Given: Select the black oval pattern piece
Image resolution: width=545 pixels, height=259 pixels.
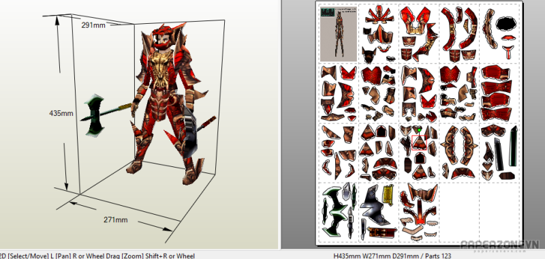Looking at the screenshot, I should pyautogui.click(x=507, y=24).
